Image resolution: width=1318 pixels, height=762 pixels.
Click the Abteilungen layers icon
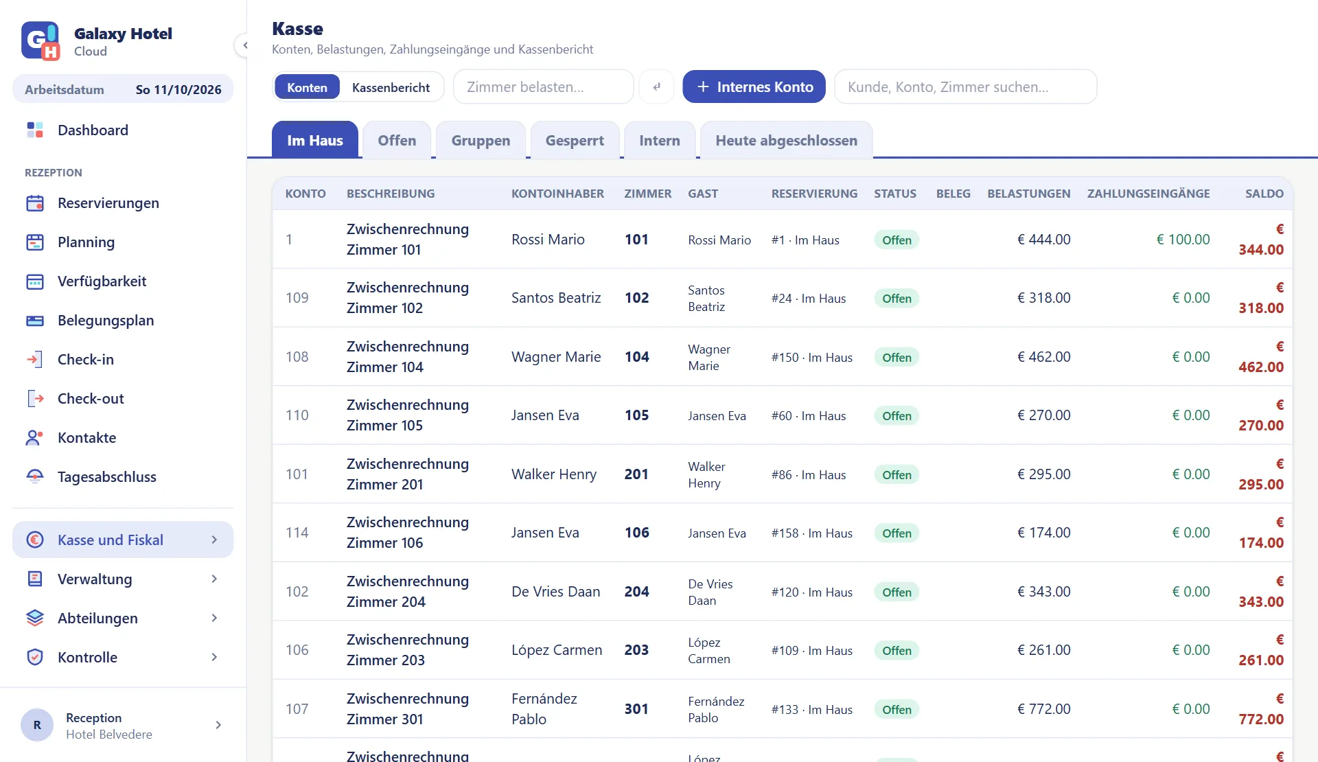[35, 619]
